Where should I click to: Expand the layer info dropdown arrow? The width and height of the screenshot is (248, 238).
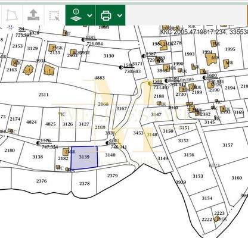tap(89, 15)
